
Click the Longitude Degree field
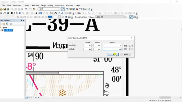pyautogui.click(x=88, y=46)
